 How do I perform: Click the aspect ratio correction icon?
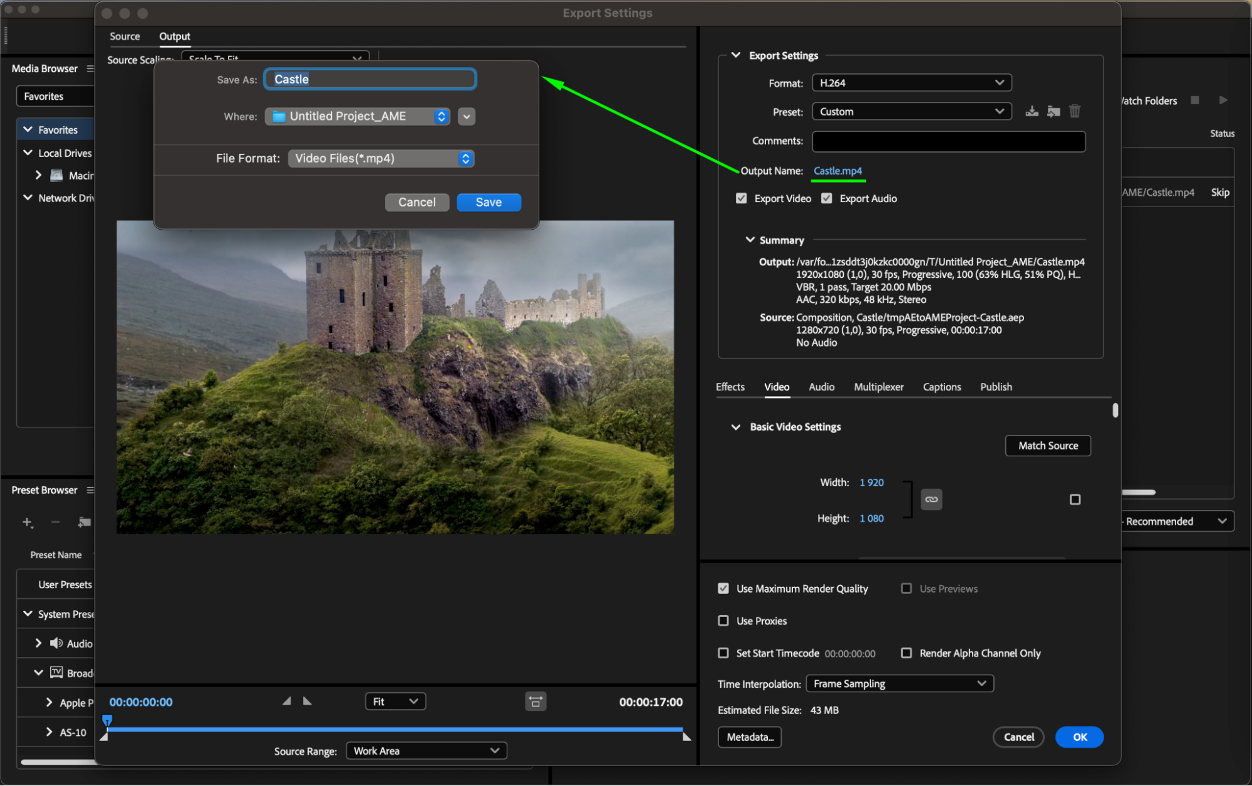tap(535, 702)
